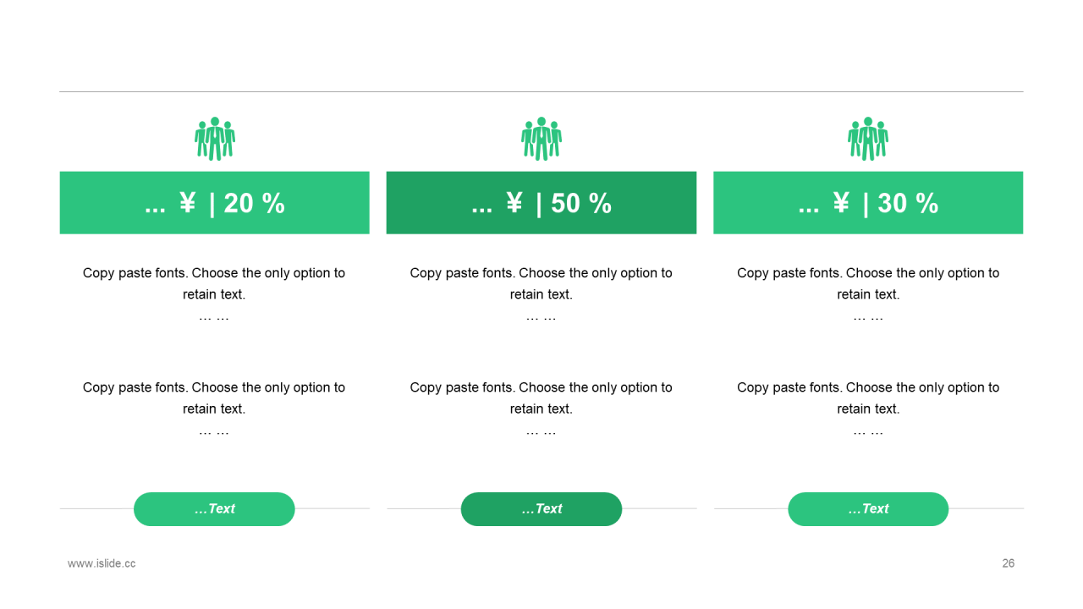The image size is (1083, 609).
Task: Open the www.islide.cc footer link
Action: pyautogui.click(x=102, y=563)
